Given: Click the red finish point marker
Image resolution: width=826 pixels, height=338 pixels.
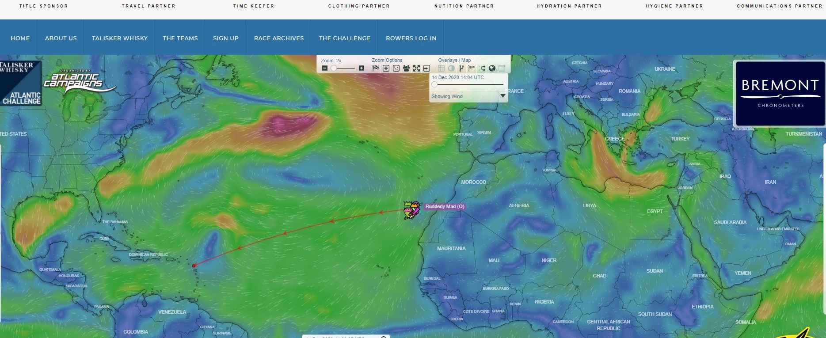Looking at the screenshot, I should pyautogui.click(x=194, y=266).
